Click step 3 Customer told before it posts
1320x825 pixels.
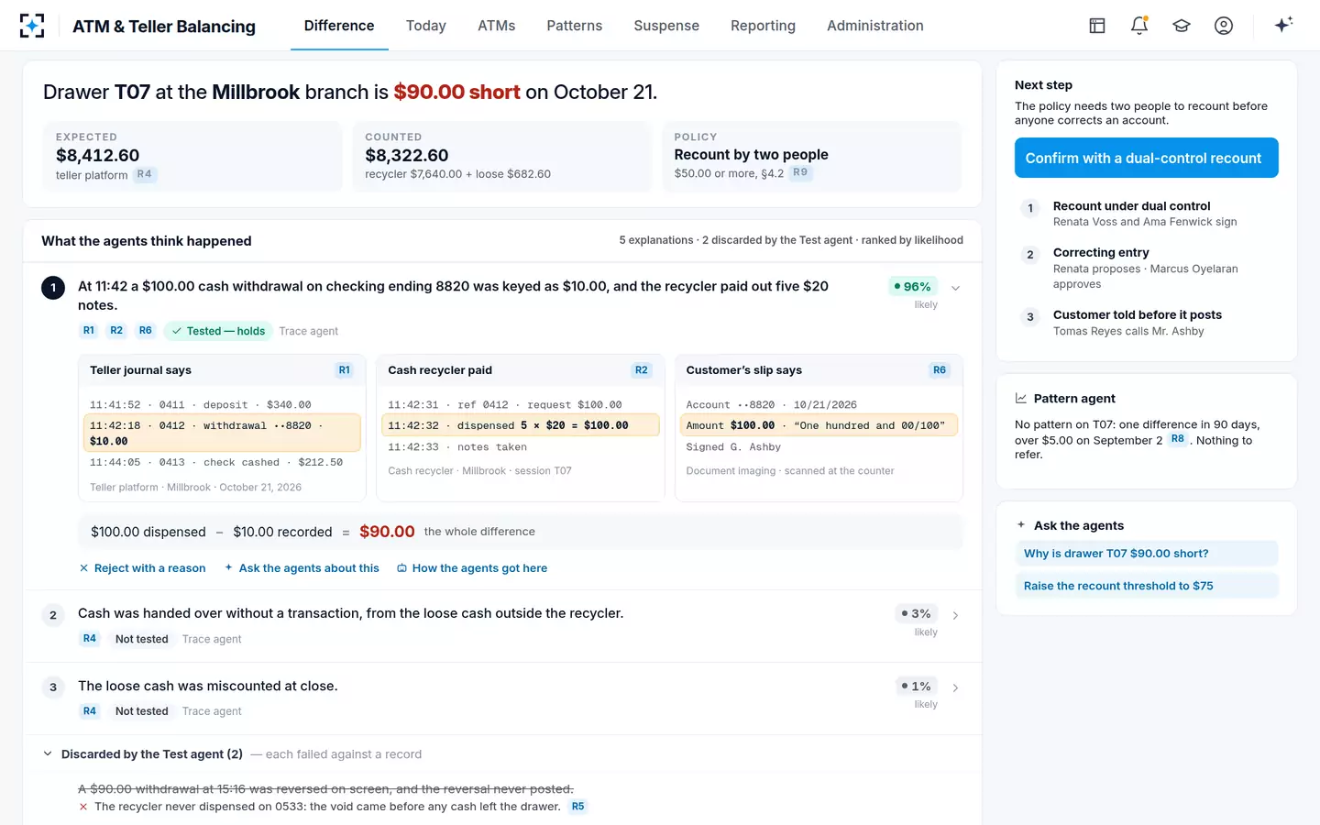coord(1147,323)
